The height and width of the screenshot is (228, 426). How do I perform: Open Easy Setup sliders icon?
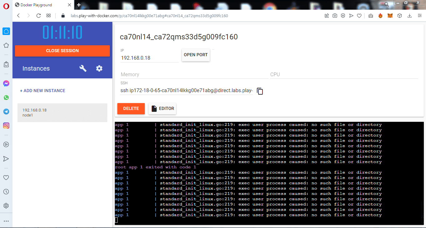pos(419,16)
